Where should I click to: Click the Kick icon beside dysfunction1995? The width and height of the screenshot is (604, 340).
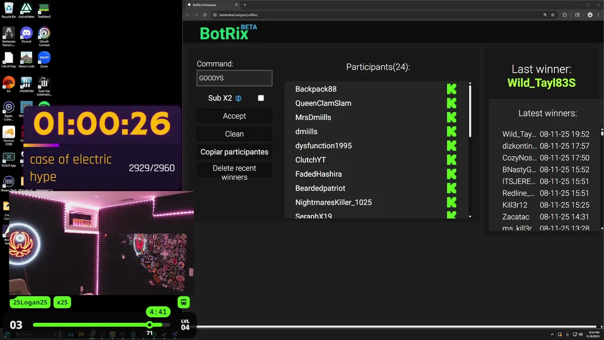452,145
